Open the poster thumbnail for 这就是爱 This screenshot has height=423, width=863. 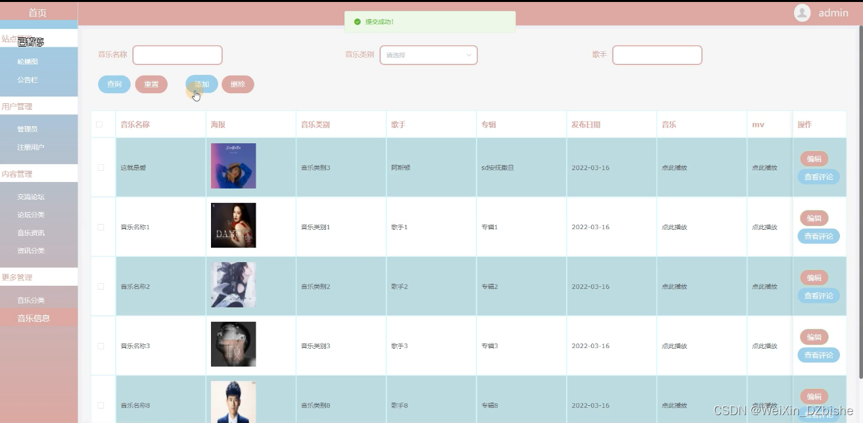(233, 166)
